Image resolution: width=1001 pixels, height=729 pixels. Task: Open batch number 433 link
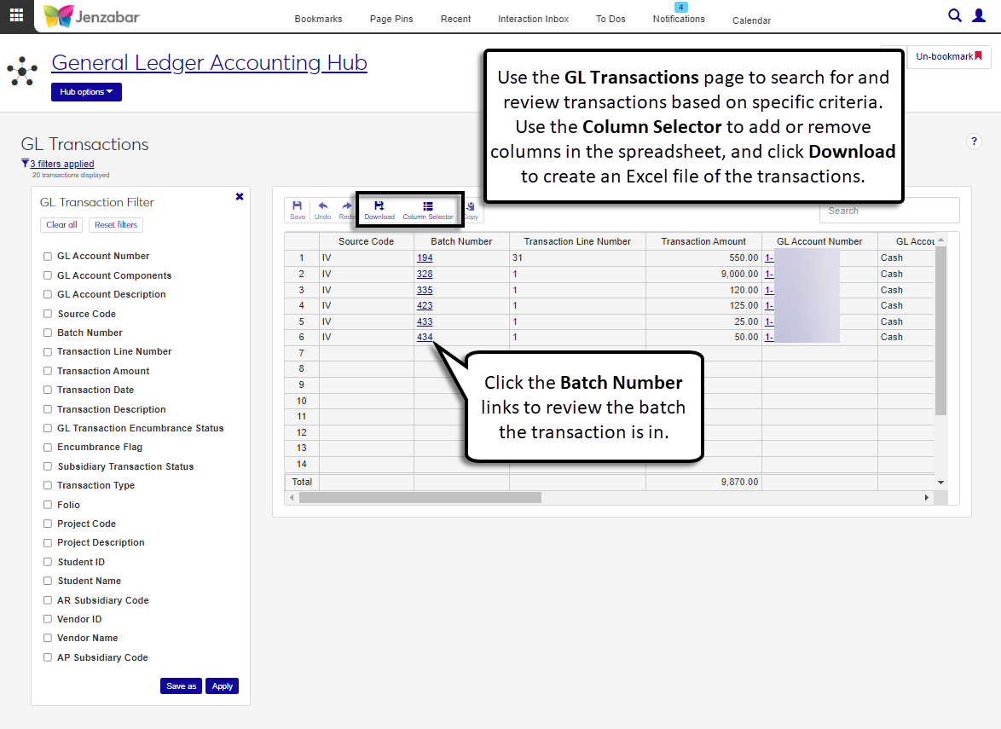click(x=425, y=321)
